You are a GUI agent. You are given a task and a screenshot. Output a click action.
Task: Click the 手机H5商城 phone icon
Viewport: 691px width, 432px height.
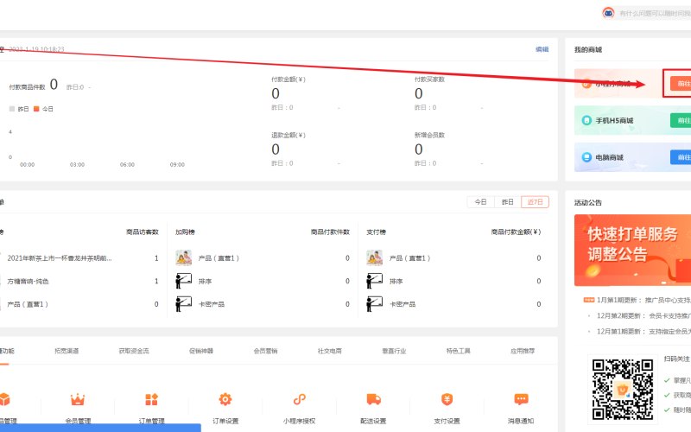(586, 120)
